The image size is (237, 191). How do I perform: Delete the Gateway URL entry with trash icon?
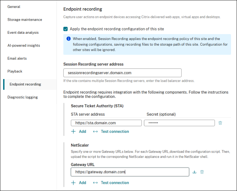pos(202,172)
